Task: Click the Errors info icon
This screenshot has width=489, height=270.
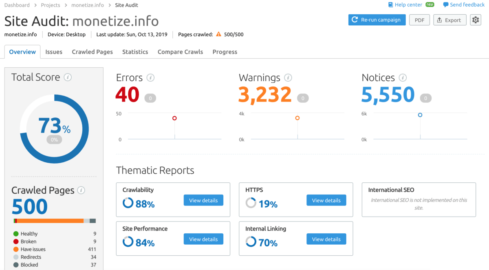Action: [x=150, y=77]
